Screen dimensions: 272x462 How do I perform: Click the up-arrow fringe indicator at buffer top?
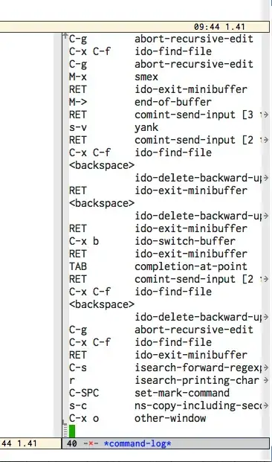[65, 36]
